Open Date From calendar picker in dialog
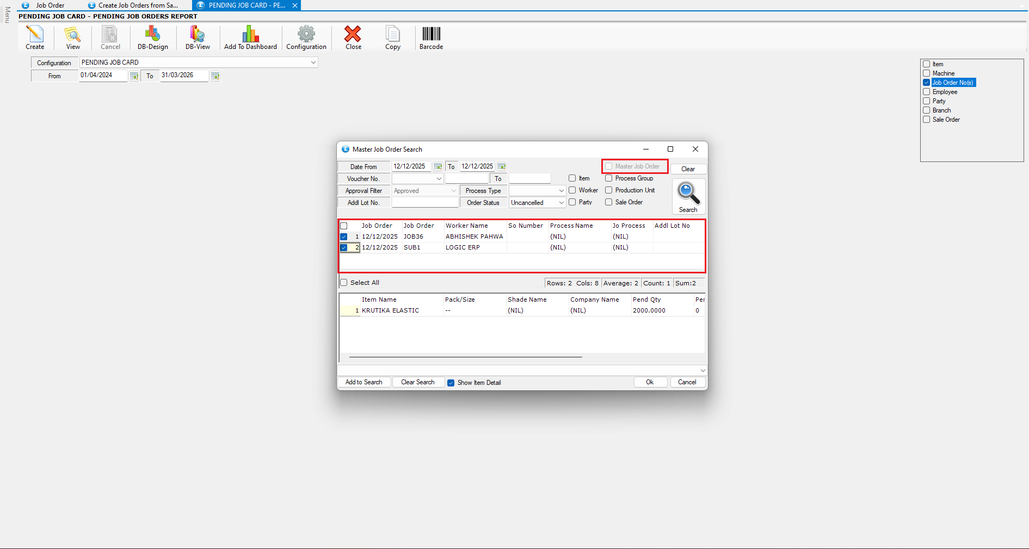Viewport: 1029px width, 549px height. tap(438, 166)
